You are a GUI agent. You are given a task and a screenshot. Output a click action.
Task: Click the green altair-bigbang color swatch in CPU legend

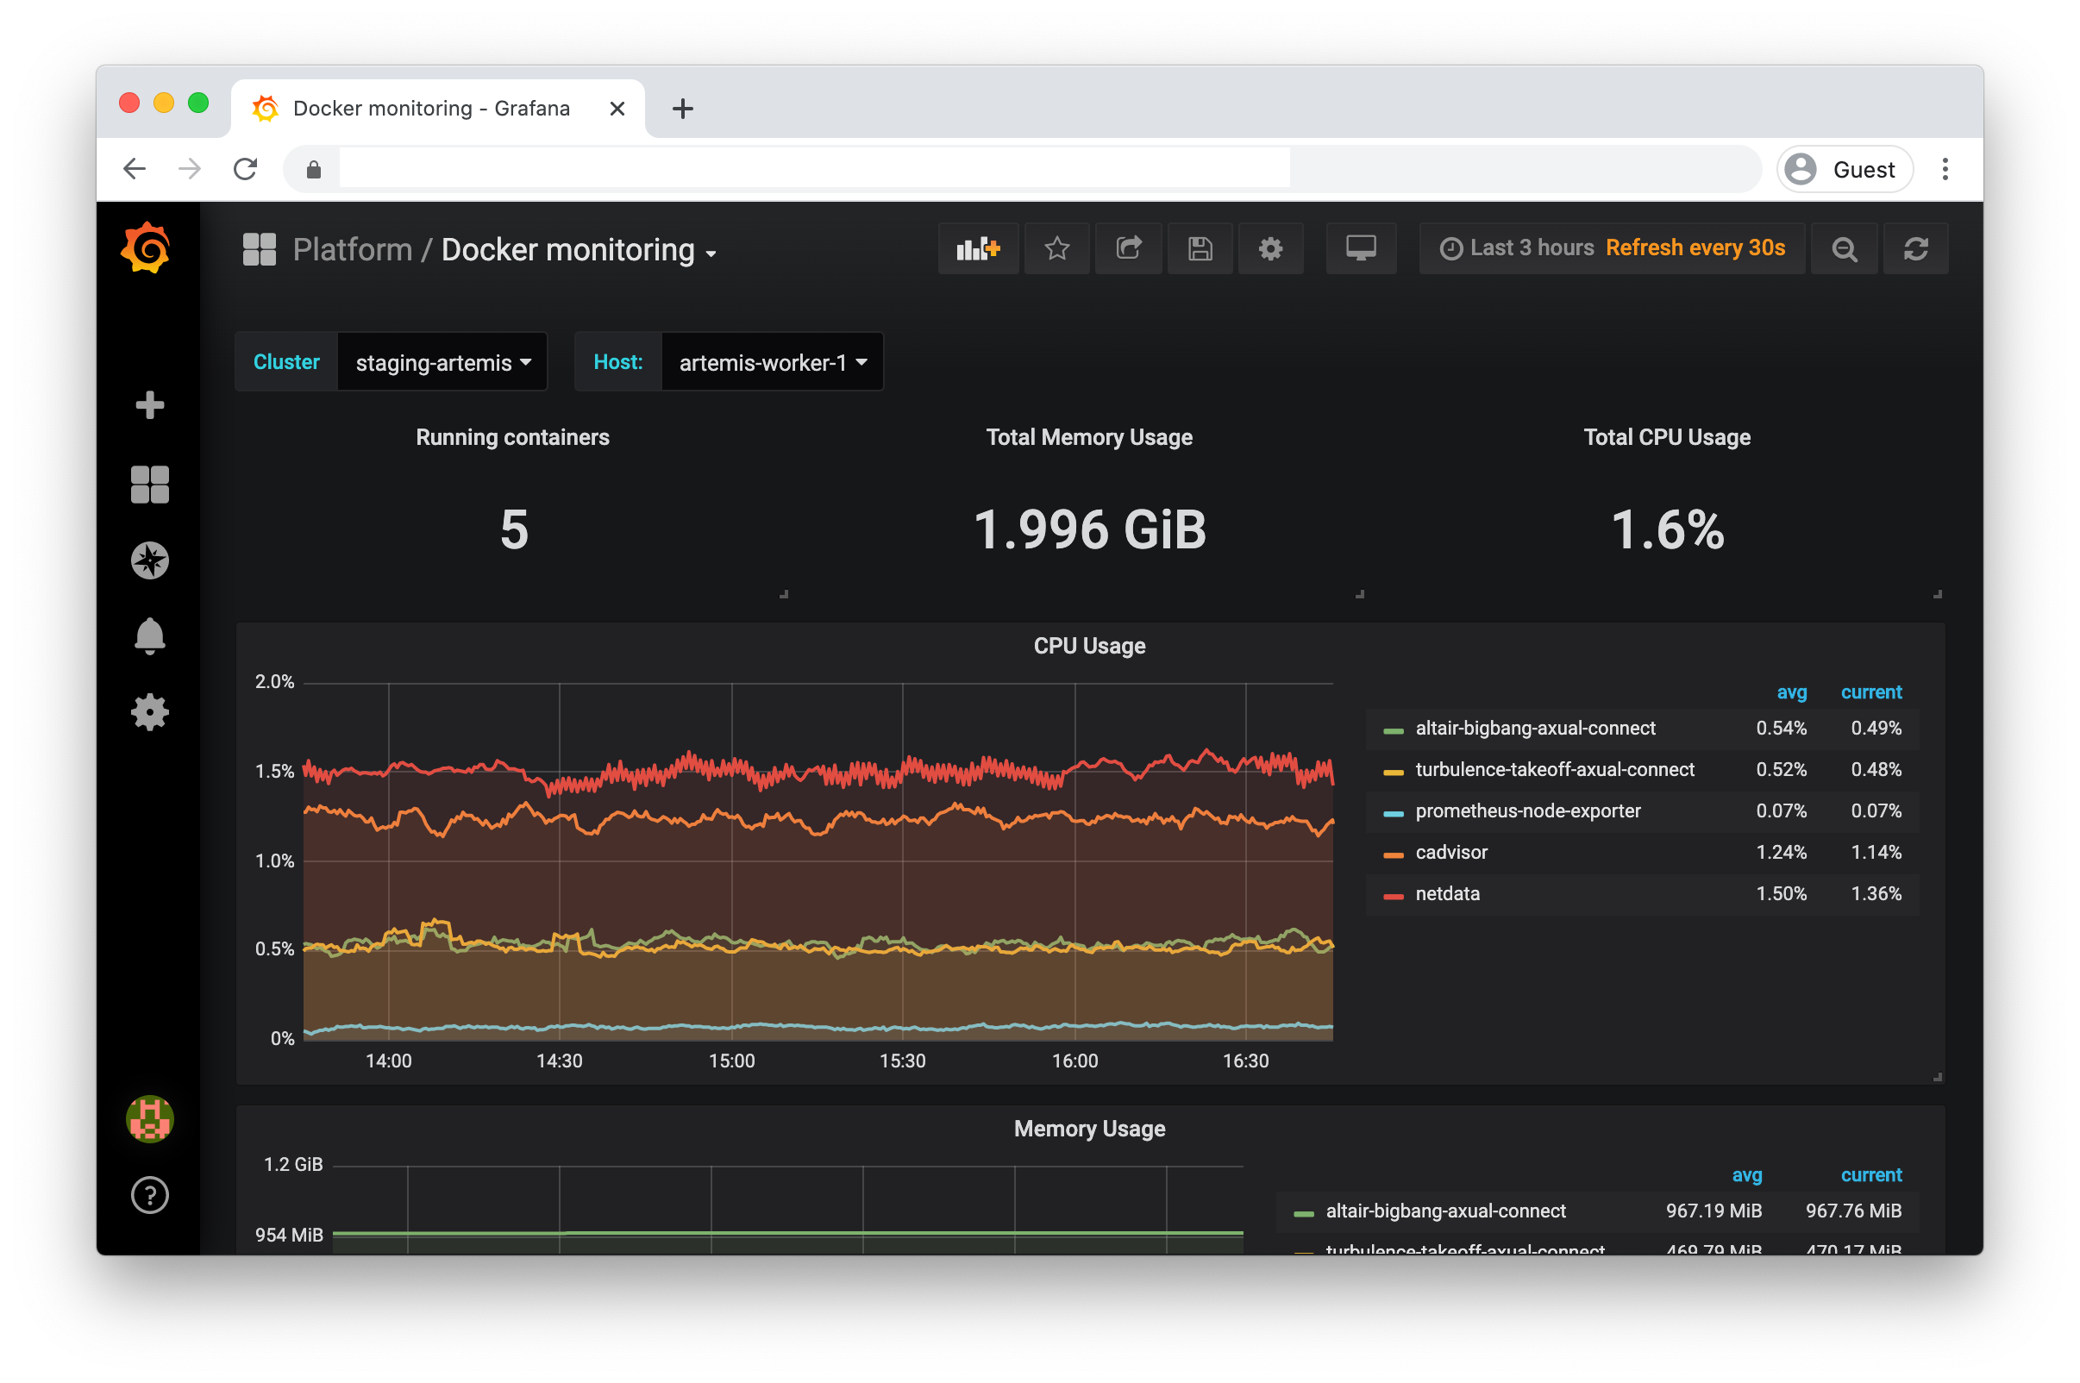click(1394, 731)
